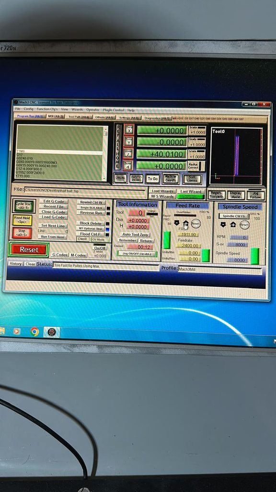Toggle Block Delete
276x492 pixels.
(x=91, y=223)
